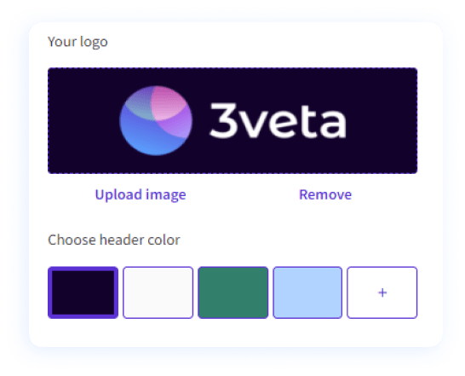Click the 3veta gradient sphere icon
The width and height of the screenshot is (465, 376).
tap(156, 120)
